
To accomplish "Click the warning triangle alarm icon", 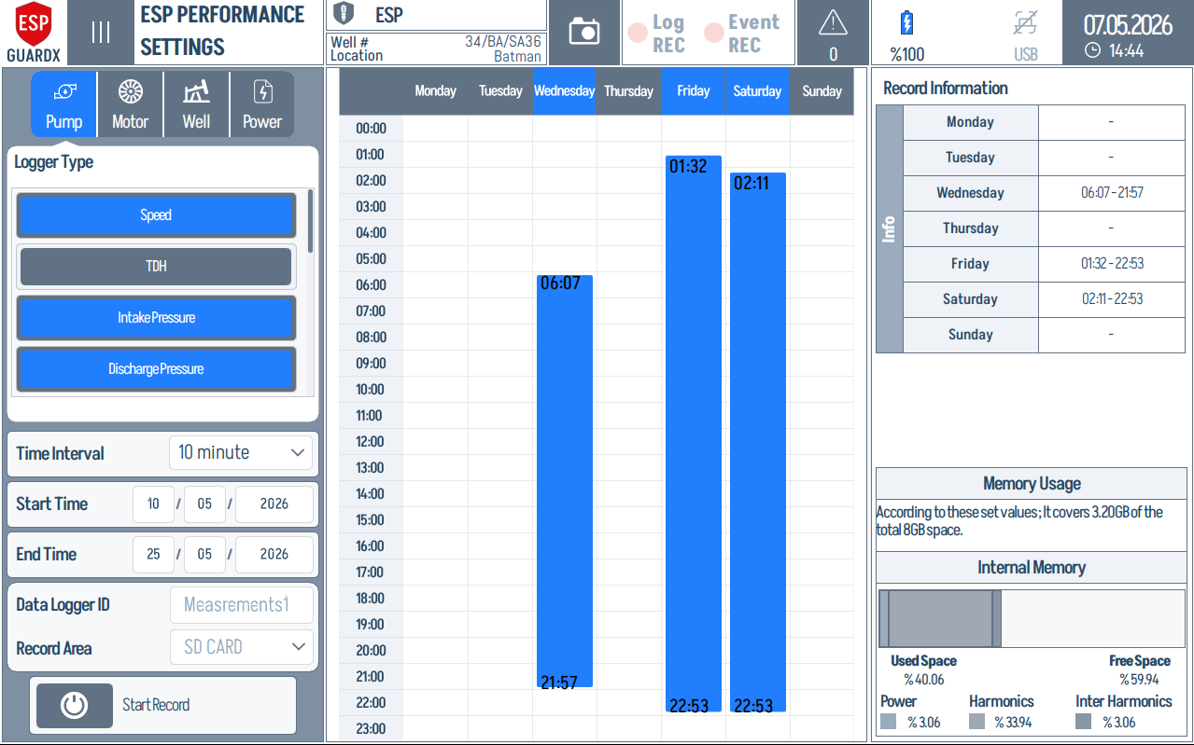I will pos(833,23).
